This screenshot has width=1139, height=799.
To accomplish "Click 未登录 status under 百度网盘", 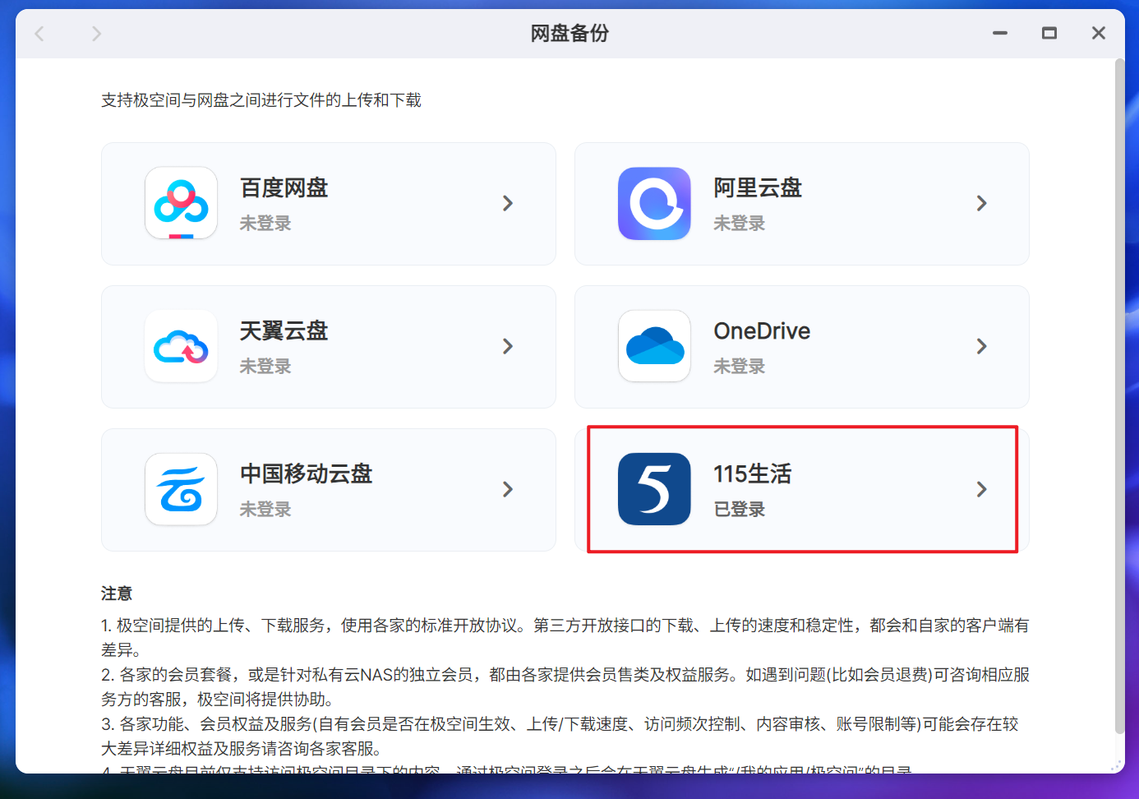I will (265, 224).
